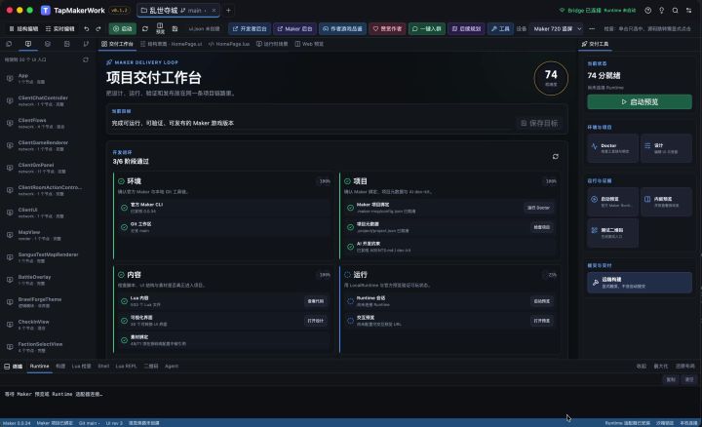Select CheckInView in the UI list
702x427 pixels.
(47, 325)
